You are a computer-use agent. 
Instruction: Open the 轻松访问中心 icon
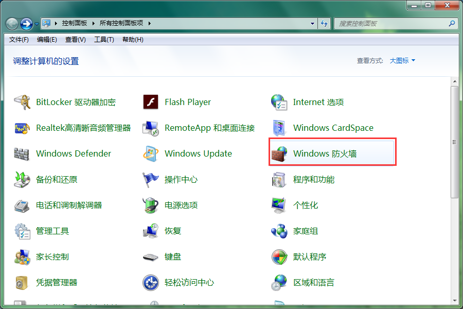(x=151, y=283)
